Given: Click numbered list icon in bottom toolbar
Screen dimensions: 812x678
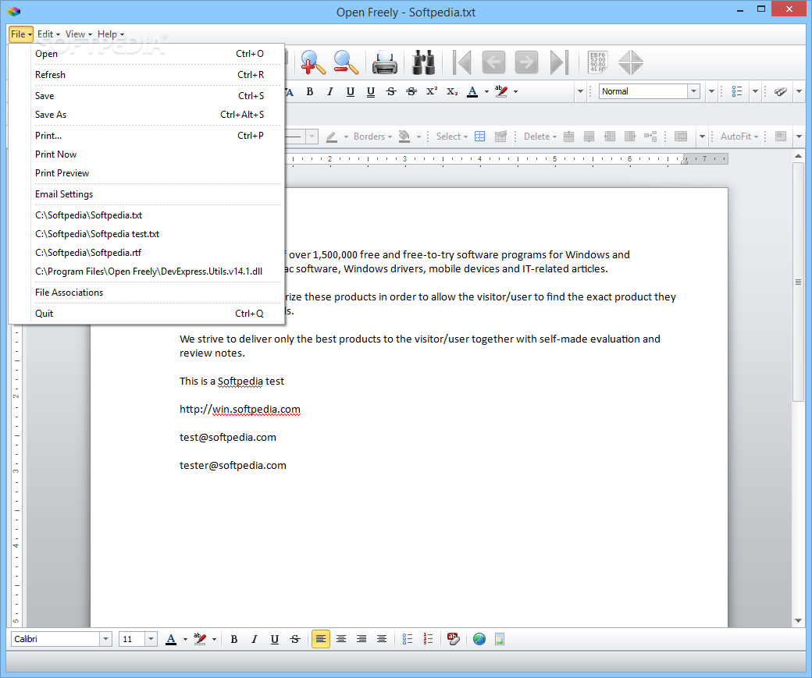Looking at the screenshot, I should [x=429, y=639].
